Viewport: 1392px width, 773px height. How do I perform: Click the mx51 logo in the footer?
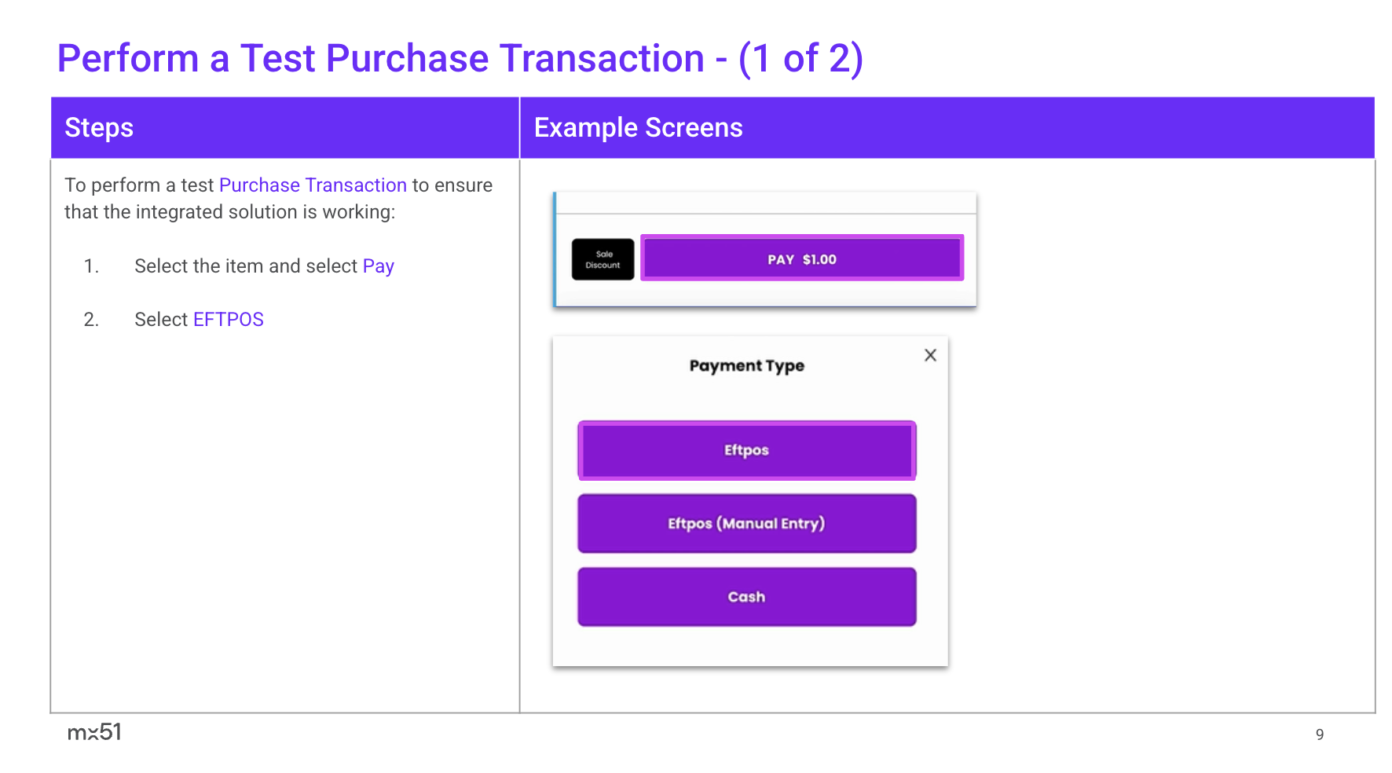point(94,732)
